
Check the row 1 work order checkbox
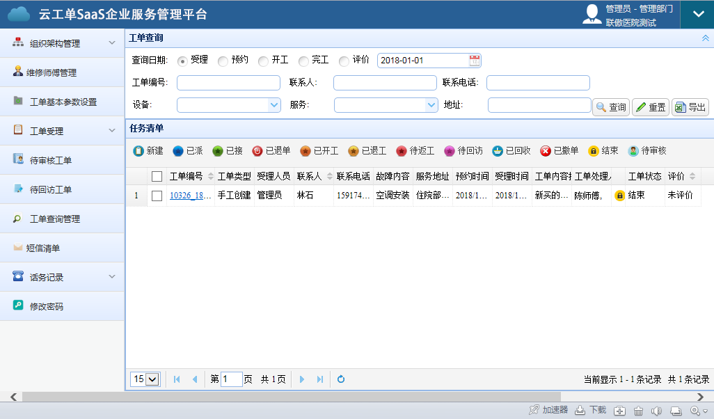pos(157,196)
